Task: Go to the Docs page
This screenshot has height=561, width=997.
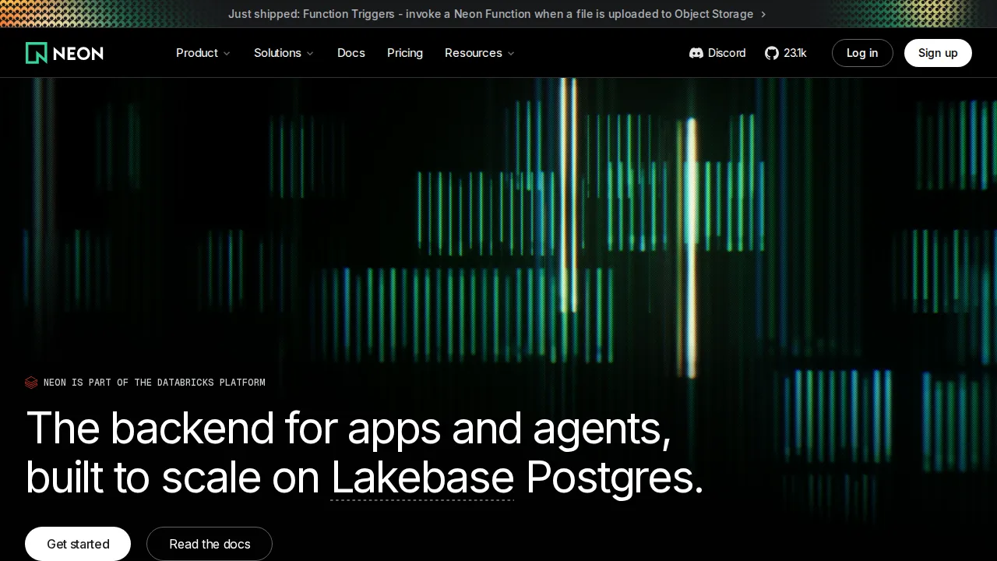Action: click(351, 53)
